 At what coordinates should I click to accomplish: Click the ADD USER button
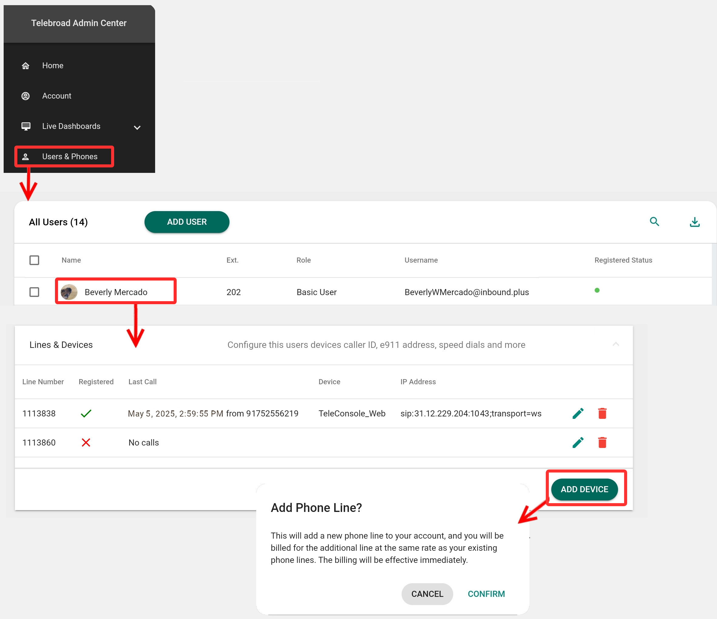187,222
